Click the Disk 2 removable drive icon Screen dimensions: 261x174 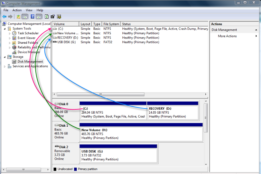pyautogui.click(x=57, y=147)
